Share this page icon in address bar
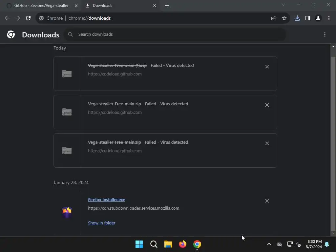The height and width of the screenshot is (252, 336). (x=274, y=18)
